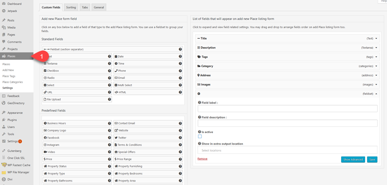Toggle the Is active checkbox
Viewport: 387px width, 185px height.
(x=200, y=136)
